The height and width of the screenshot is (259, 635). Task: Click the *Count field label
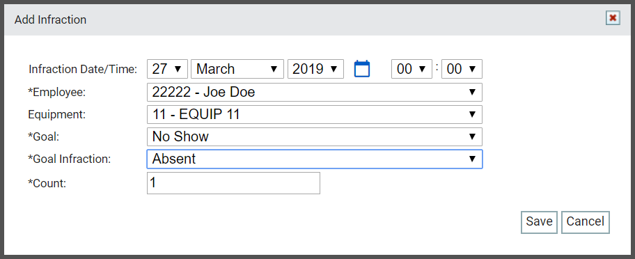tap(47, 183)
